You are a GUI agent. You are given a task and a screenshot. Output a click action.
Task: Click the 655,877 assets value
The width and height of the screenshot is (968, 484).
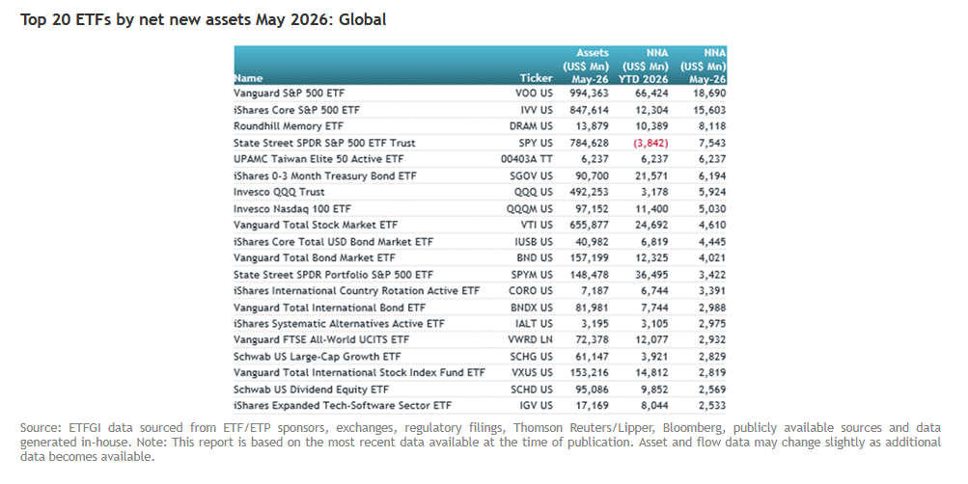589,225
